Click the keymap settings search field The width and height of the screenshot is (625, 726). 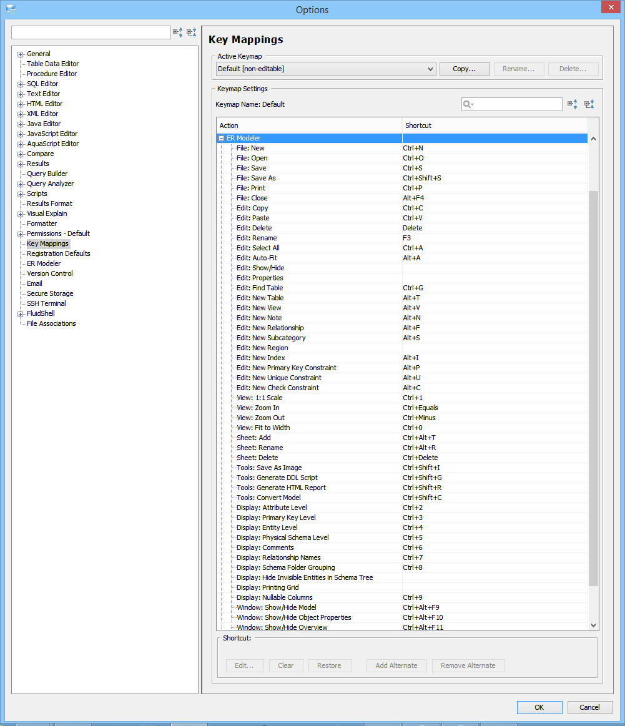click(511, 104)
